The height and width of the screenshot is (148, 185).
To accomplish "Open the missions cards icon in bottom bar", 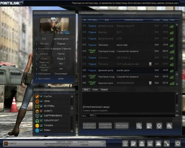I will pos(134,143).
